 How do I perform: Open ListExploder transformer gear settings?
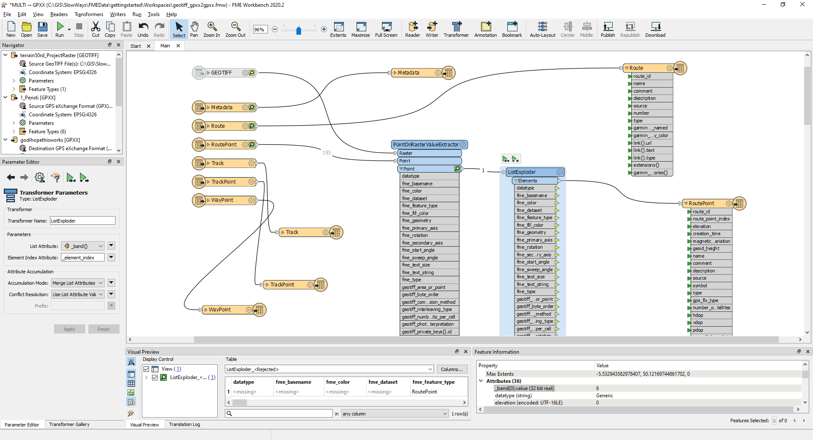pyautogui.click(x=560, y=172)
